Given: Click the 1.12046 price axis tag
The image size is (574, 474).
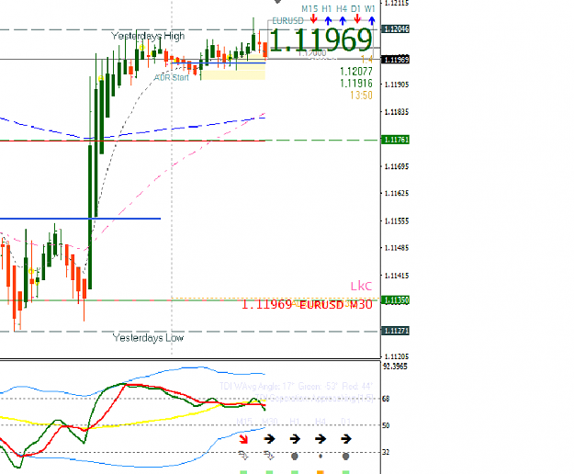Looking at the screenshot, I should (x=395, y=28).
